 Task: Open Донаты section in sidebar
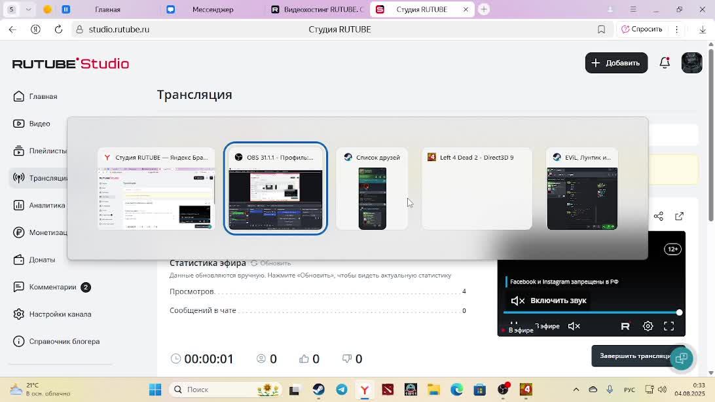(35, 260)
